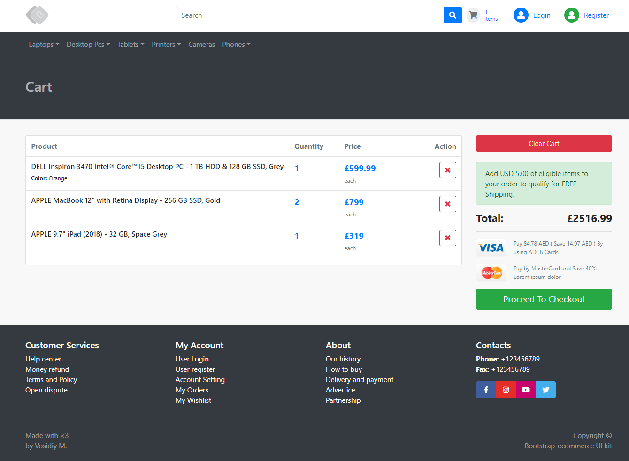The height and width of the screenshot is (461, 629).
Task: Expand the Desktop Pcs dropdown
Action: [88, 45]
